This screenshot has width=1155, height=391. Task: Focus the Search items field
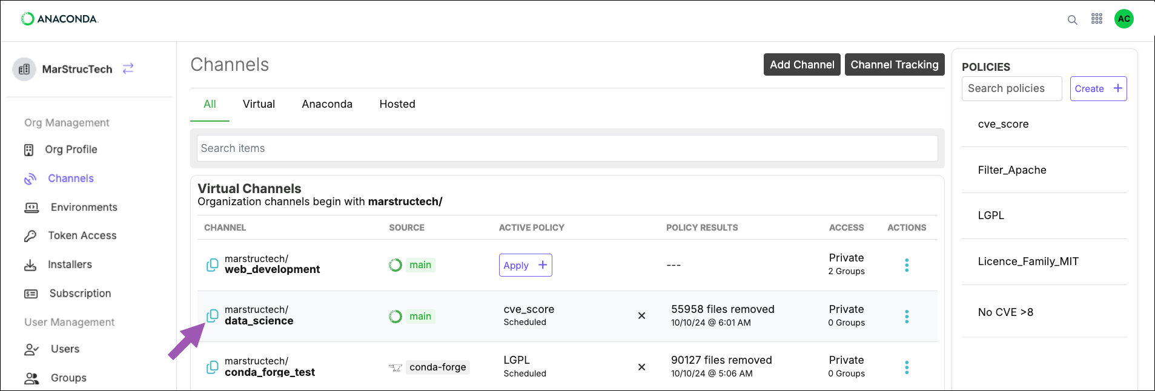567,148
